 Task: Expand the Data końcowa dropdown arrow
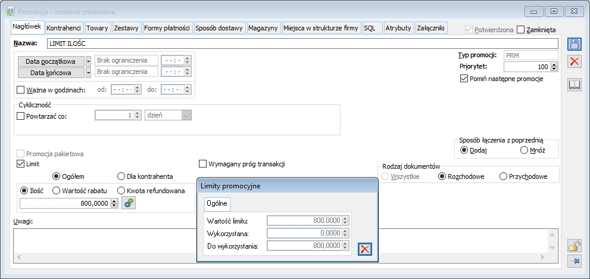point(89,72)
